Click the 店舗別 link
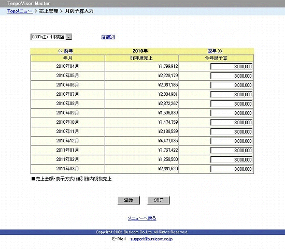This screenshot has width=285, height=250. [108, 37]
